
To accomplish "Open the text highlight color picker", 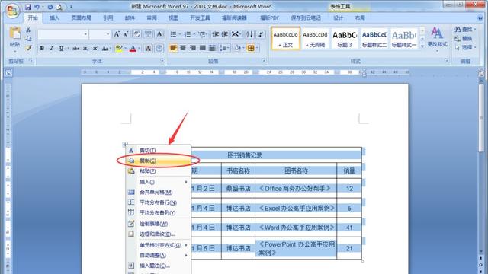I will tap(125, 48).
